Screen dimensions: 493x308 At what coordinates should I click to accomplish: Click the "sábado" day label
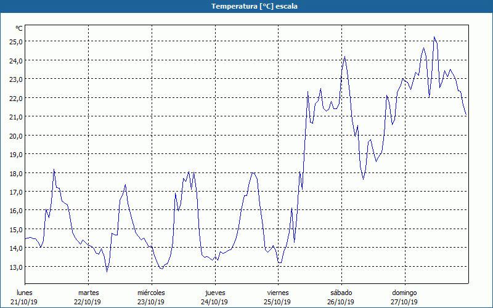tap(341, 293)
